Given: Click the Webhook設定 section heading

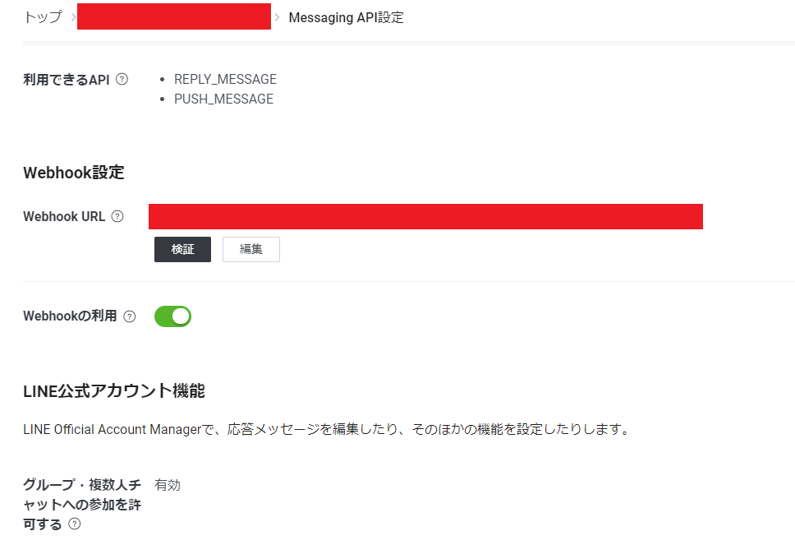Looking at the screenshot, I should tap(74, 173).
